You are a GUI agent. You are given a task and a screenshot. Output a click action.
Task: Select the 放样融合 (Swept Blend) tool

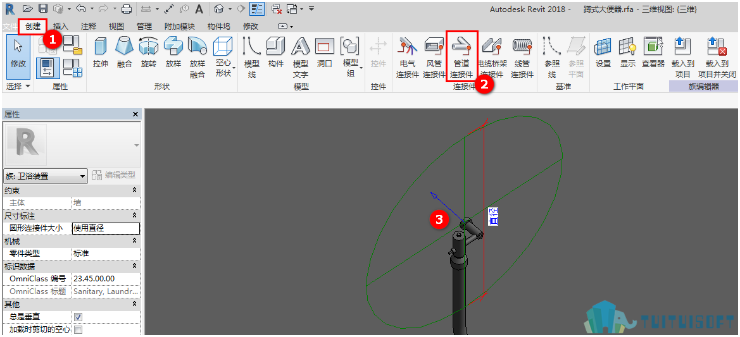click(198, 56)
